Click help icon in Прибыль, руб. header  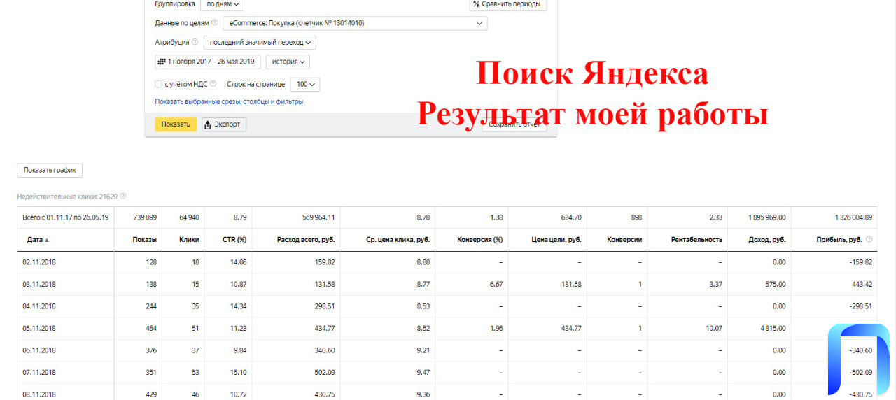[x=869, y=239]
